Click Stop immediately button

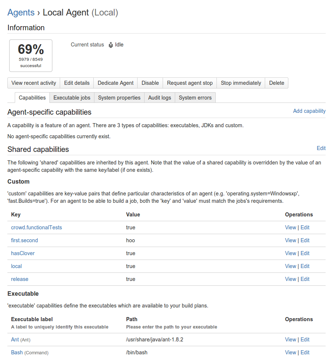tap(241, 83)
